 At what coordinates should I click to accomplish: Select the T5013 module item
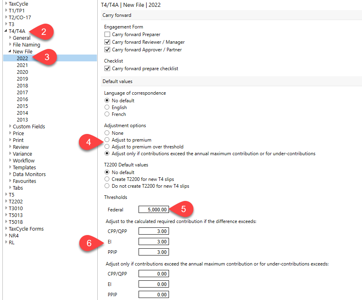[16, 215]
